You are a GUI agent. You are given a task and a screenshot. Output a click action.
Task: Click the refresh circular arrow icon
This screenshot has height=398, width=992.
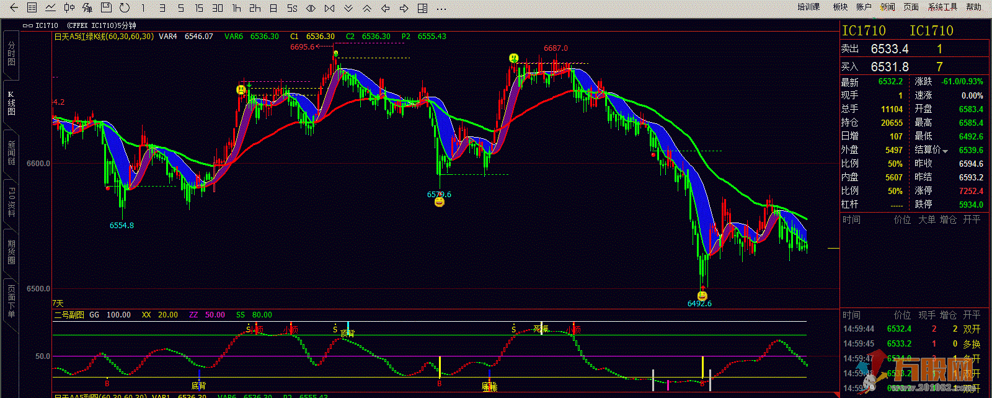tap(125, 8)
